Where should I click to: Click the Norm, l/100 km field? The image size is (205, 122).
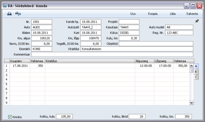tap(42, 44)
